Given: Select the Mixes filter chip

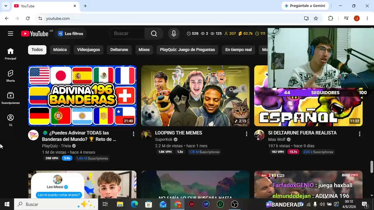Looking at the screenshot, I should tap(144, 50).
